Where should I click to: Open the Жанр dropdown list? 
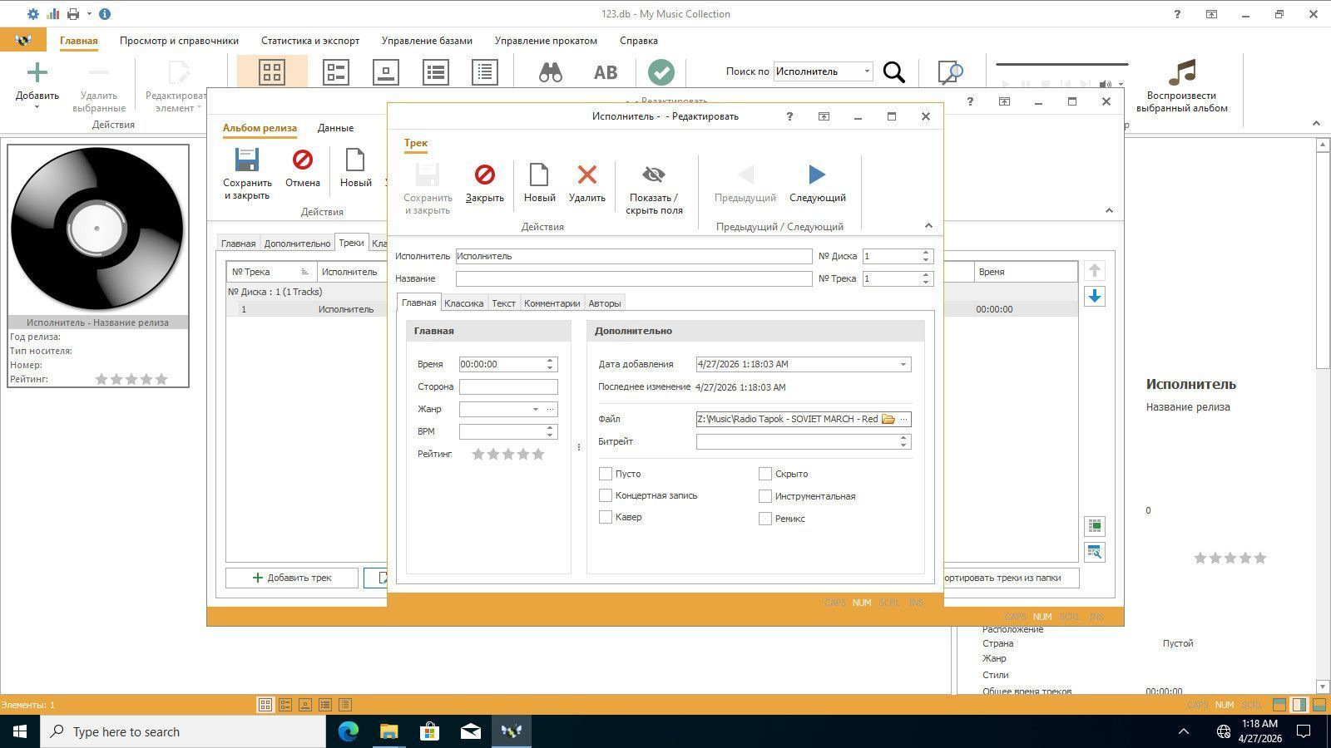point(535,409)
